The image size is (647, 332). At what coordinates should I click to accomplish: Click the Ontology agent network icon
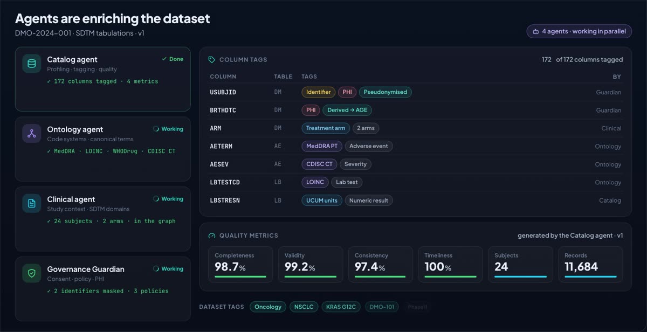pyautogui.click(x=32, y=134)
